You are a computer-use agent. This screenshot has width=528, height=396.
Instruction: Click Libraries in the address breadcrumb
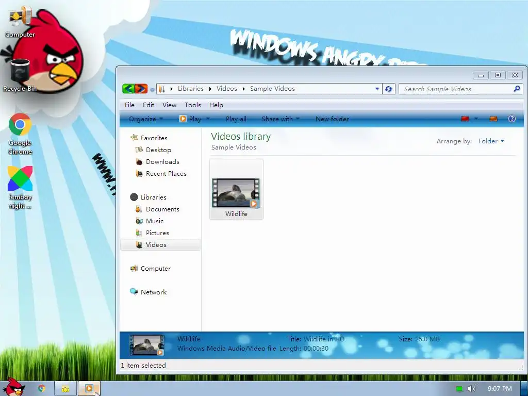[191, 89]
